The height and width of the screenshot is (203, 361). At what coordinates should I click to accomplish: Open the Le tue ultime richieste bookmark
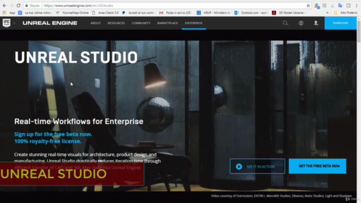(x=36, y=13)
